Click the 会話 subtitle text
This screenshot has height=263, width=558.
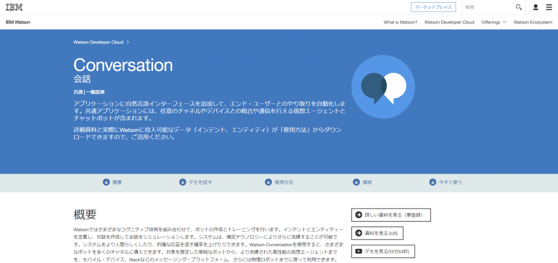point(82,79)
